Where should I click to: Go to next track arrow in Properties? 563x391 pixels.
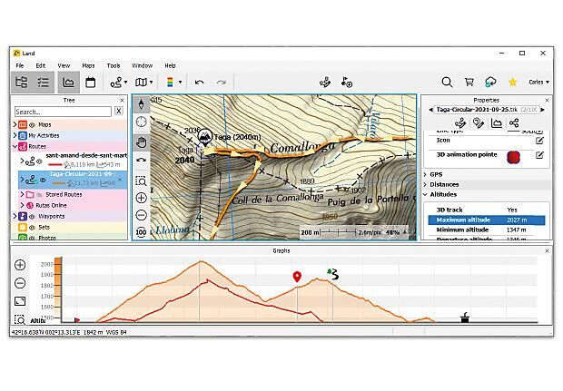(x=542, y=110)
